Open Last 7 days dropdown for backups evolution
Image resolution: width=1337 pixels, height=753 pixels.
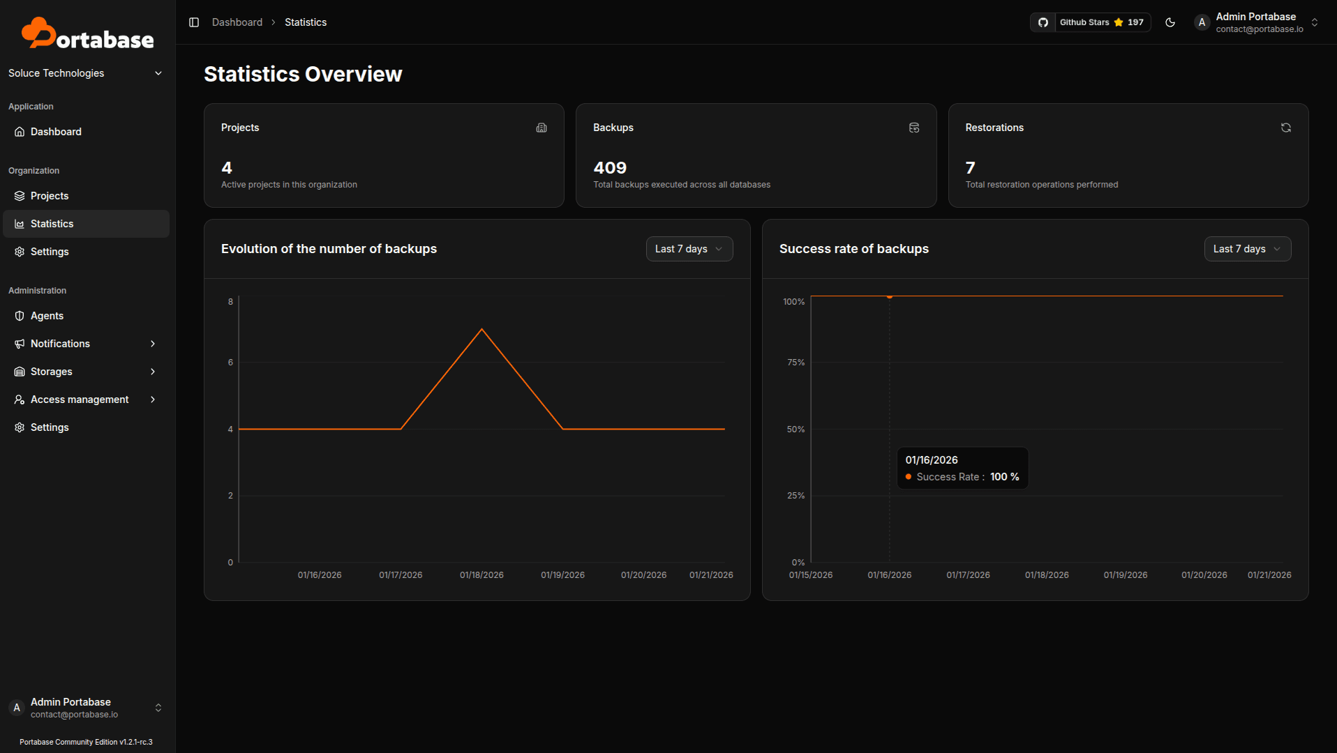click(x=689, y=249)
